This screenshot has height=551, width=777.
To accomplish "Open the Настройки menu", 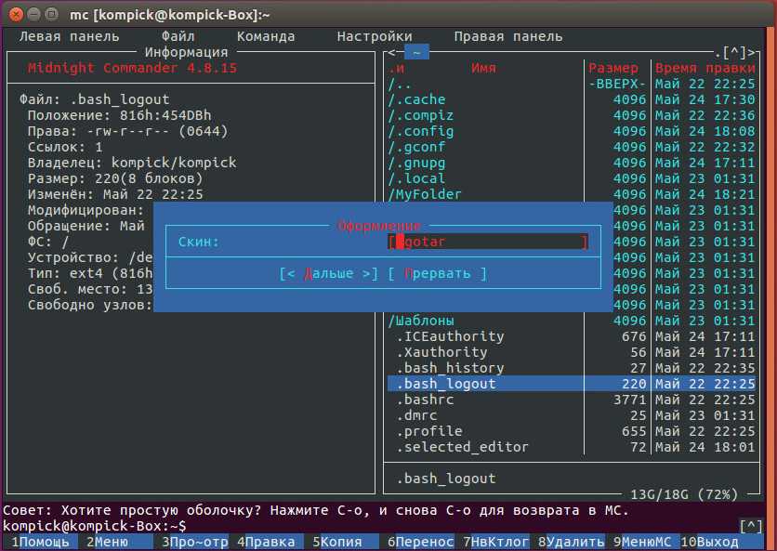I will (x=375, y=36).
